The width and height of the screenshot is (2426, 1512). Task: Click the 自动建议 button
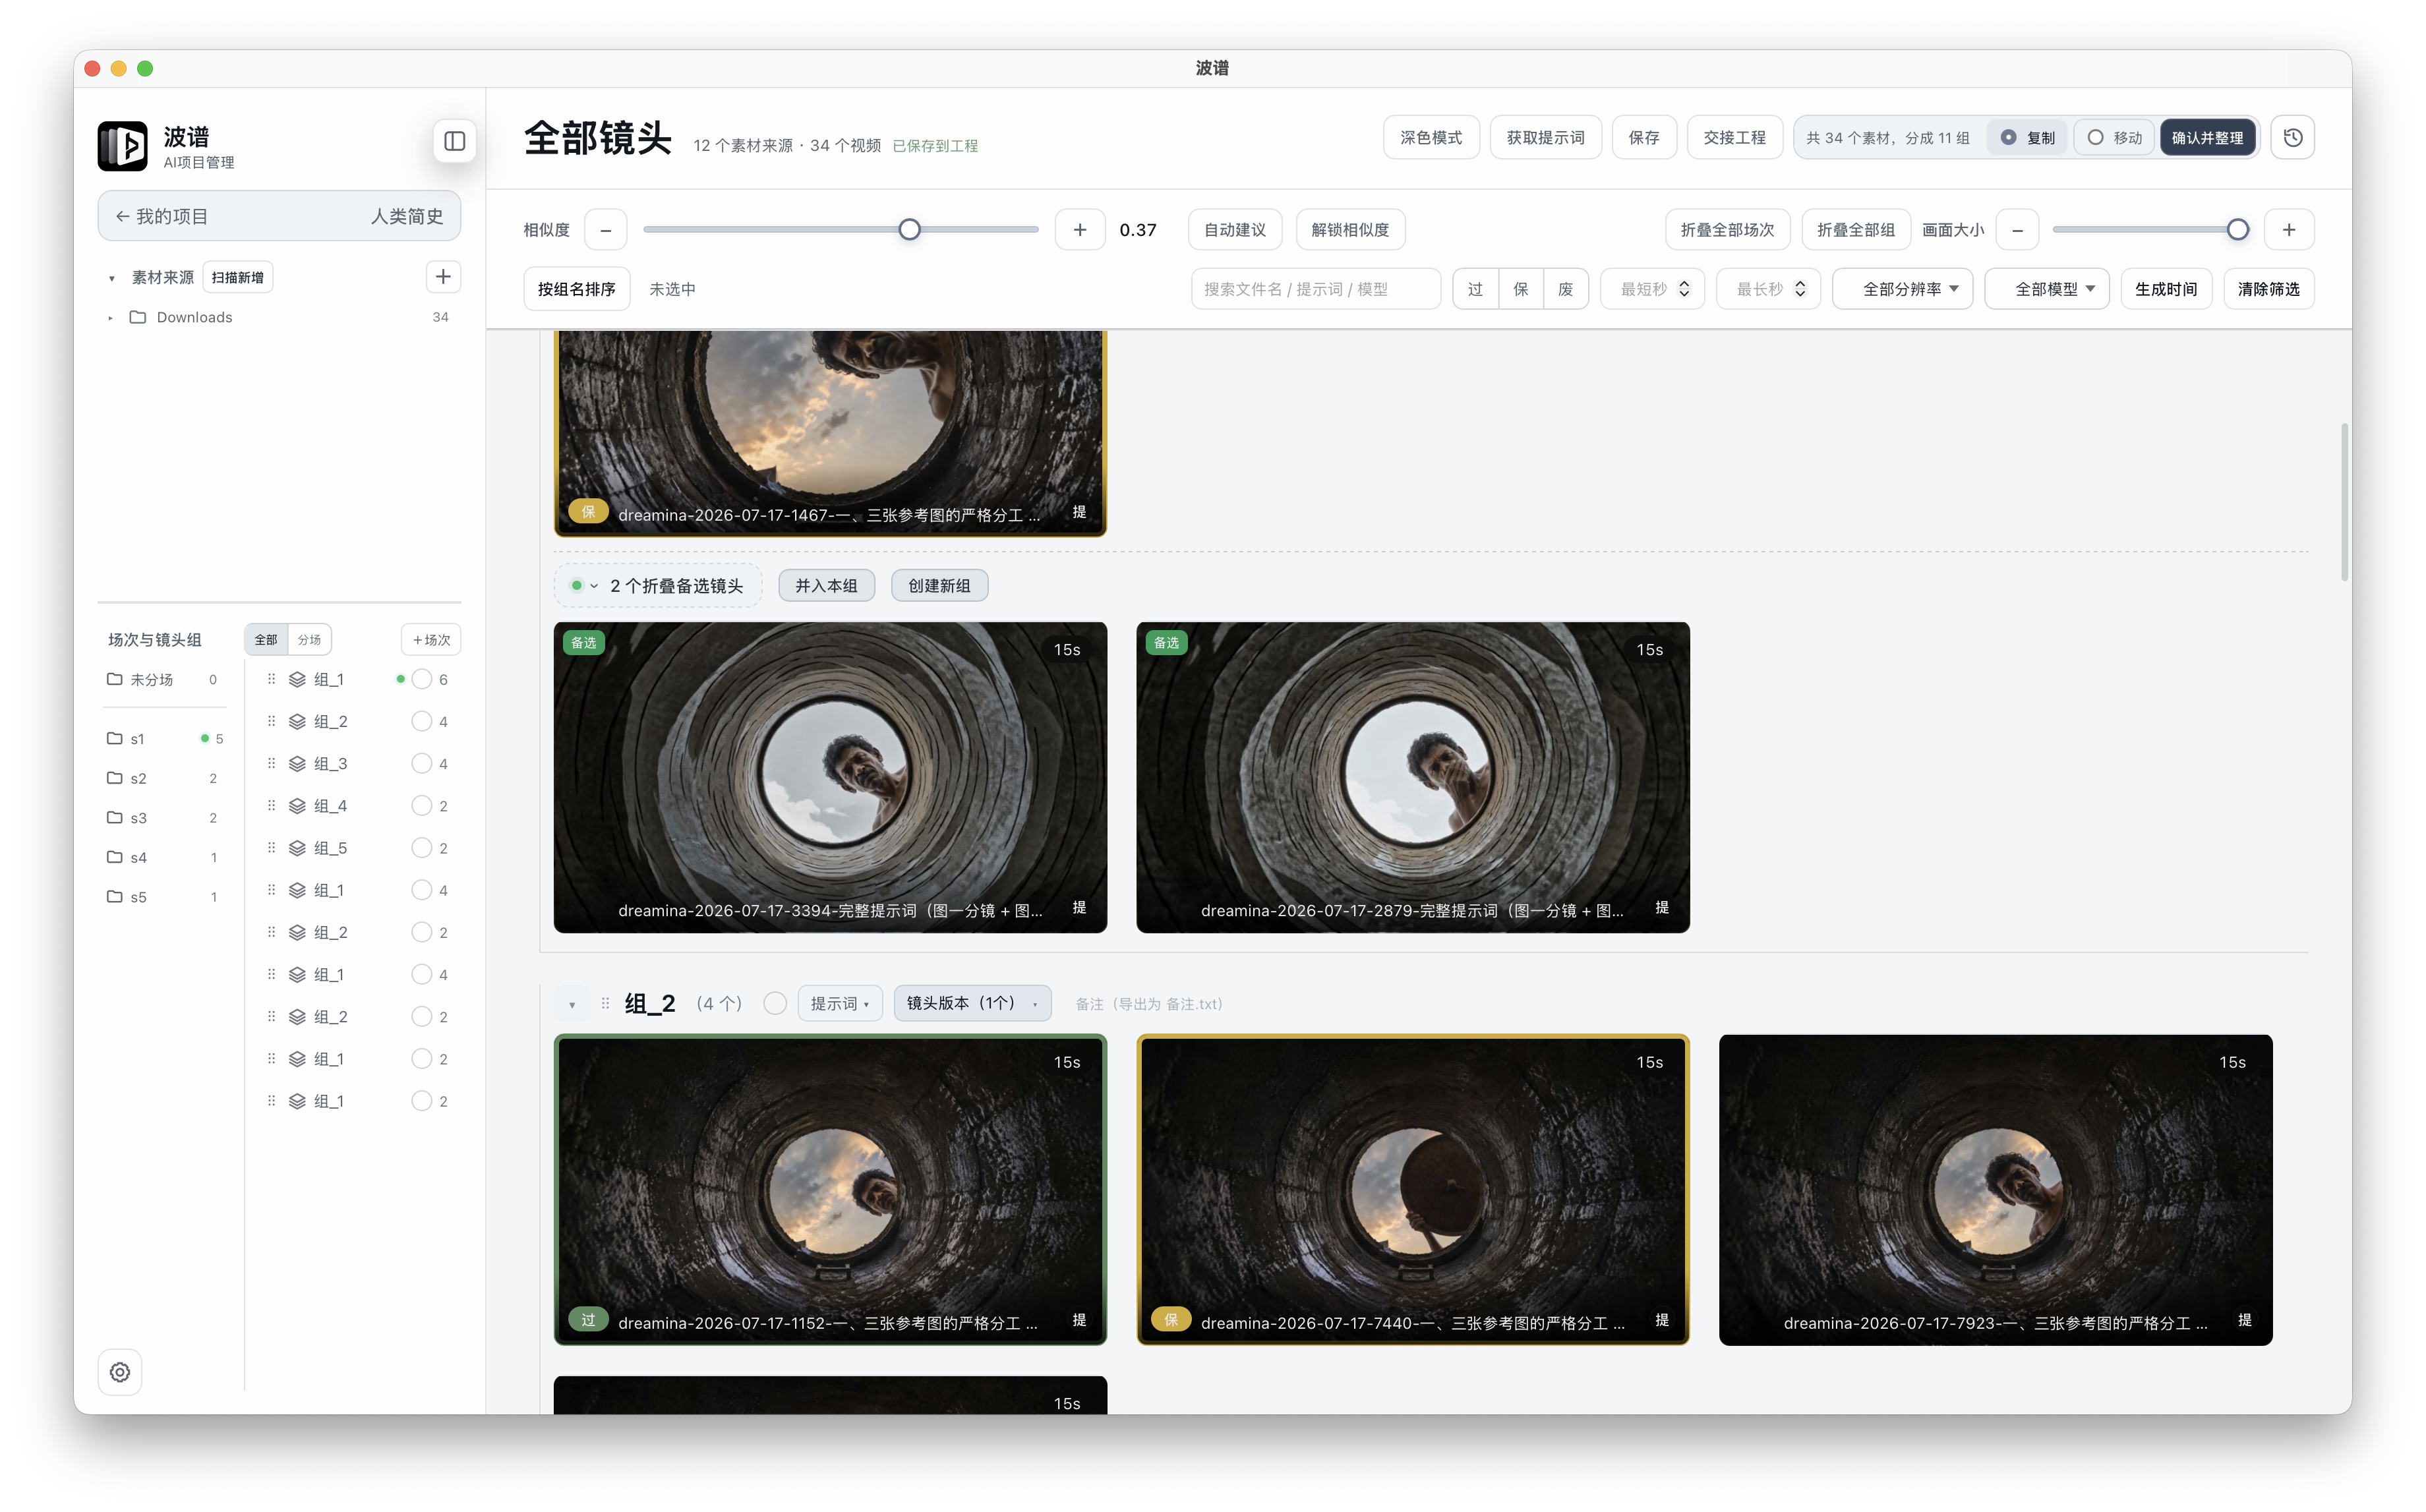click(1235, 230)
